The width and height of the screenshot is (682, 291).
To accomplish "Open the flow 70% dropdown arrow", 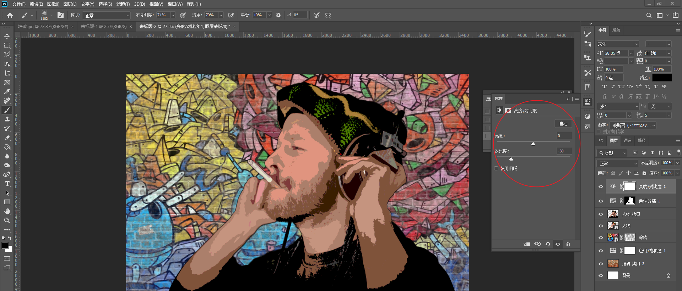I will pyautogui.click(x=221, y=15).
